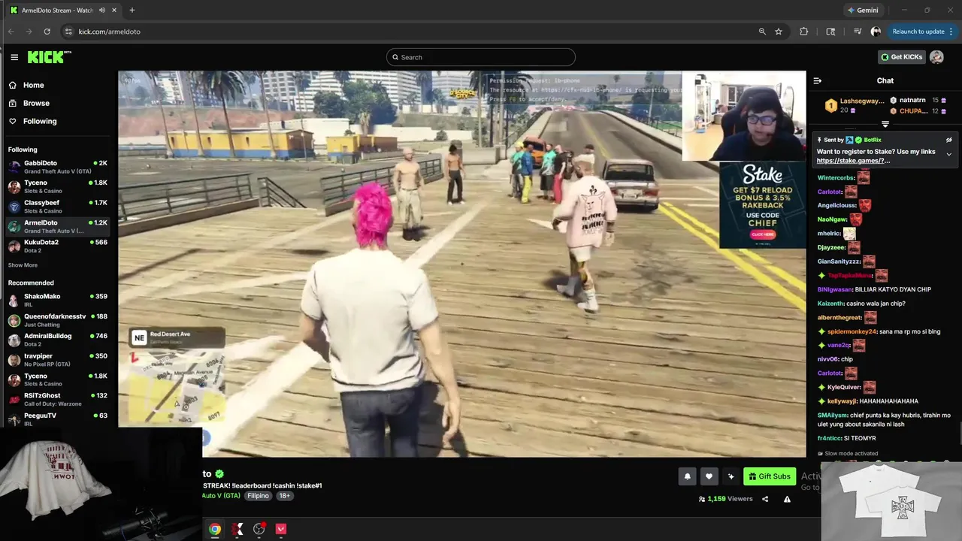Open the stake.games link in pinned message

tap(853, 161)
